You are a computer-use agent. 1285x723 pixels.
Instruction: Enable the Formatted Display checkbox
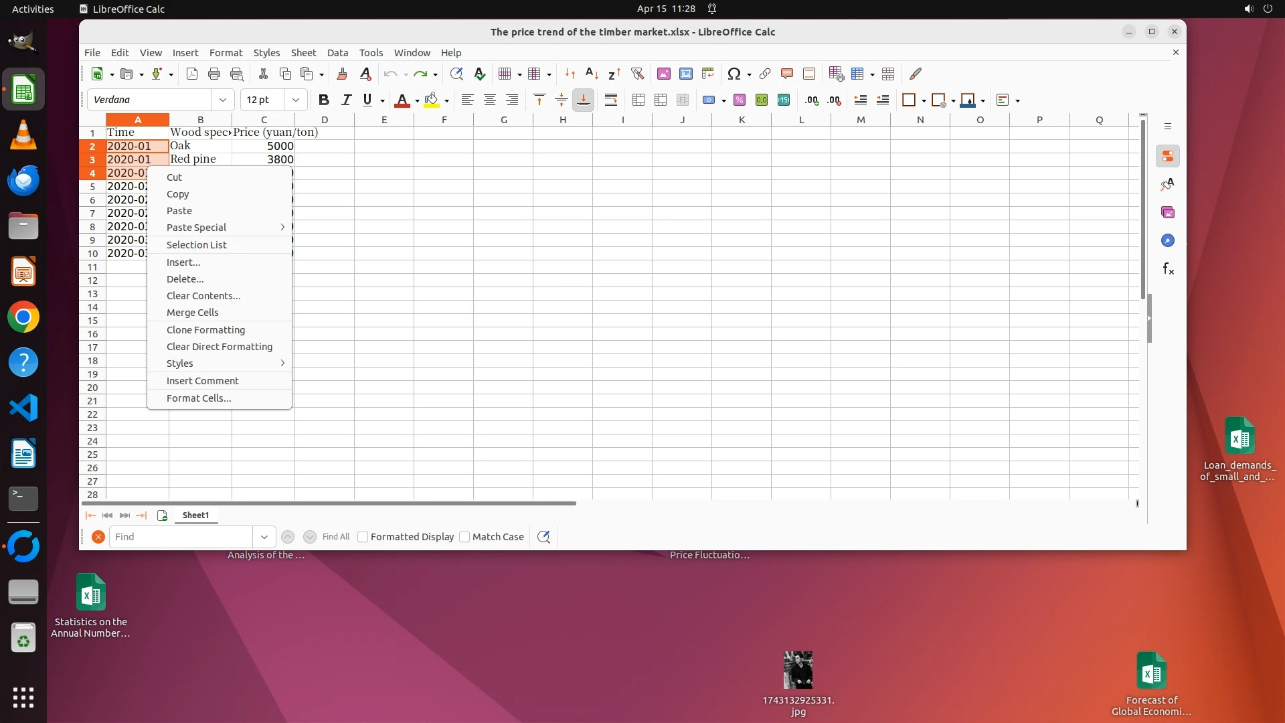pyautogui.click(x=363, y=537)
